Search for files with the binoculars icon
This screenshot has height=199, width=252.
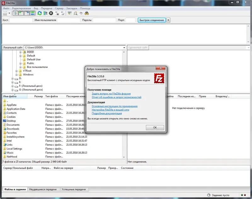point(86,13)
